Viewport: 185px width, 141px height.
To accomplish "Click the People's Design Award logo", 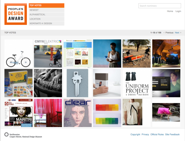I will click(x=16, y=14).
